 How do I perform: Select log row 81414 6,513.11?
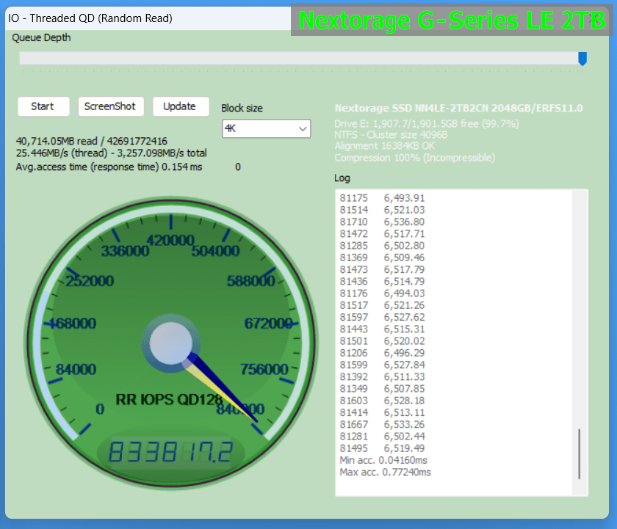coord(382,412)
